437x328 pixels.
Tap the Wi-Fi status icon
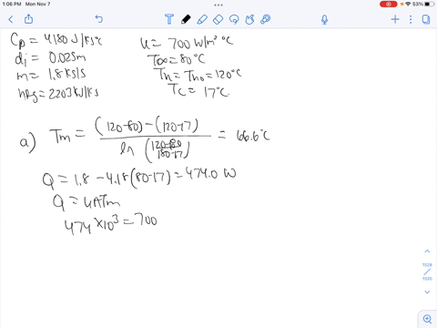(x=408, y=4)
